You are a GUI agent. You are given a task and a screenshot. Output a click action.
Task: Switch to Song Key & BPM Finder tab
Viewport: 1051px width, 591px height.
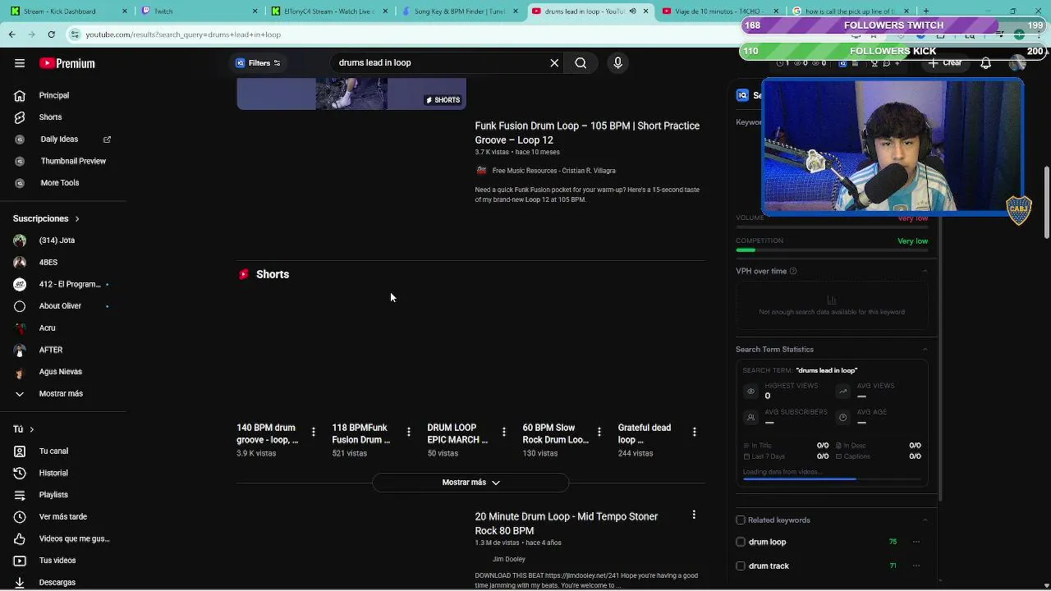click(x=460, y=11)
